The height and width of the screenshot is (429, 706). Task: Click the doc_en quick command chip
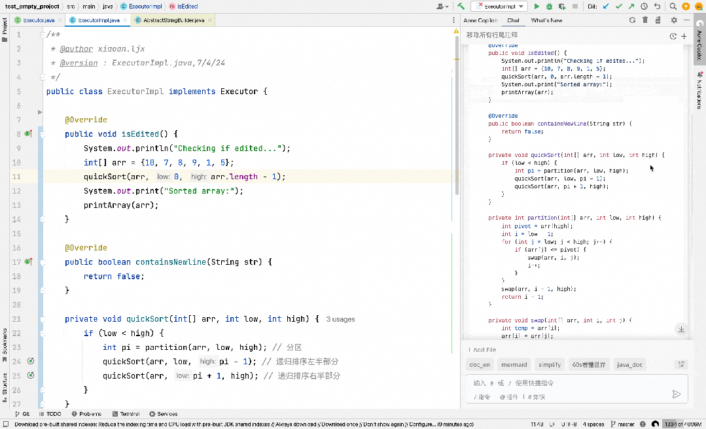coord(479,365)
